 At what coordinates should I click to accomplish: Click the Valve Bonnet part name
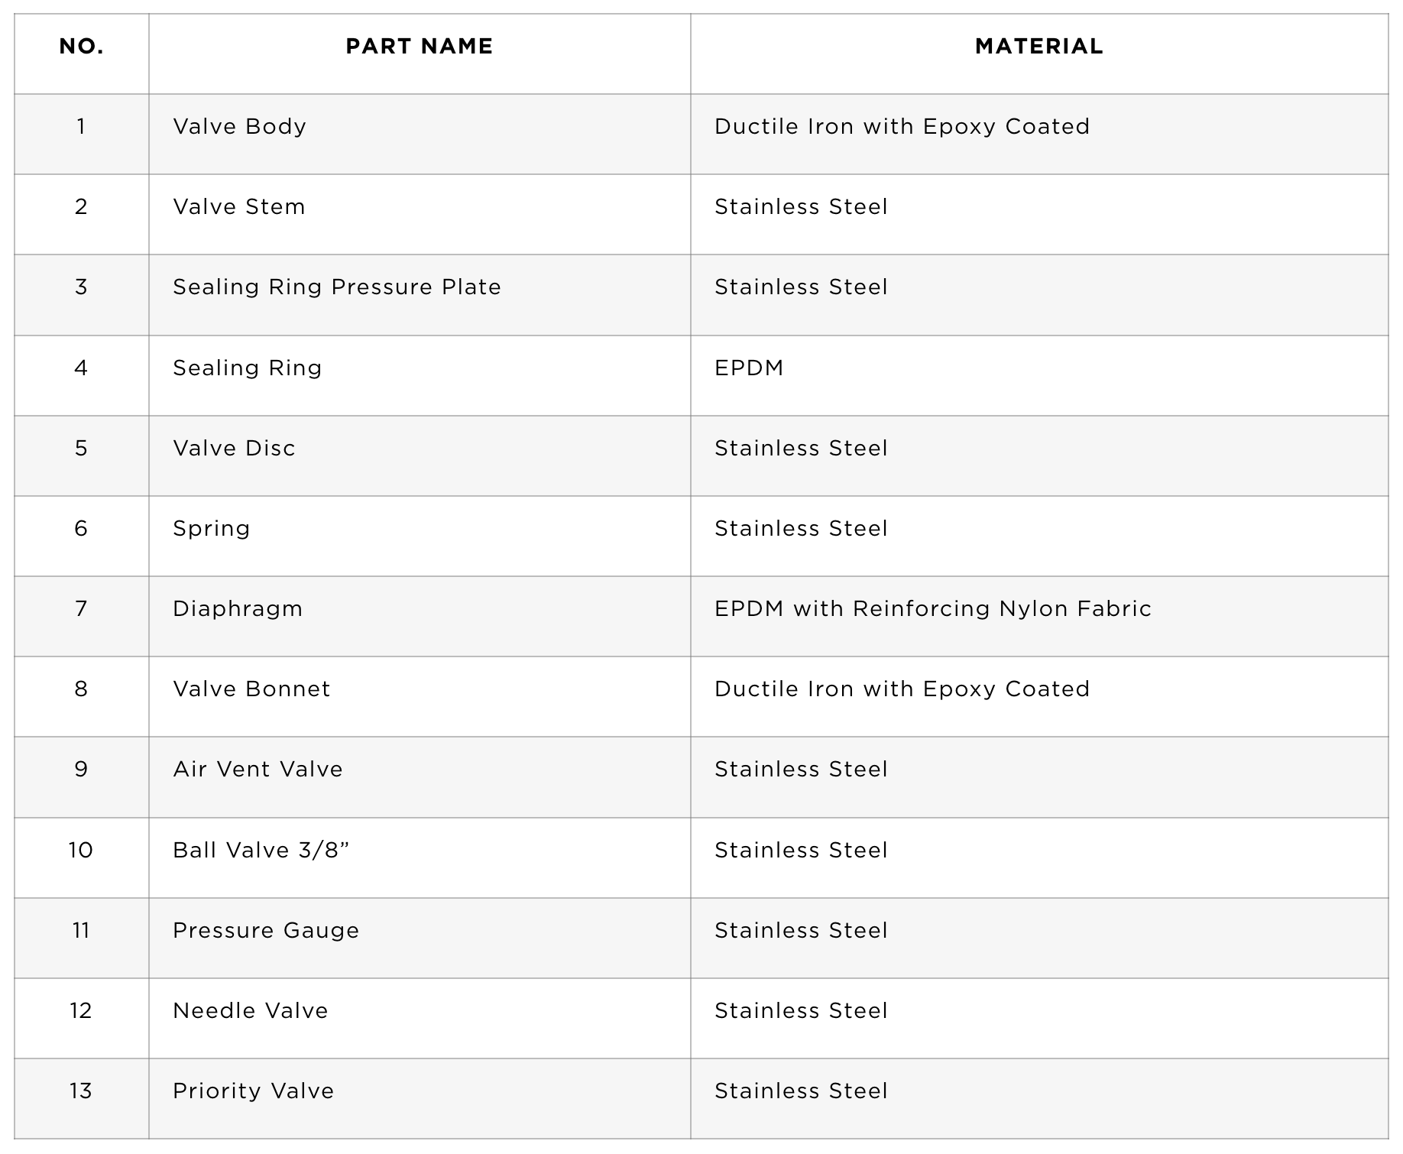click(x=251, y=689)
